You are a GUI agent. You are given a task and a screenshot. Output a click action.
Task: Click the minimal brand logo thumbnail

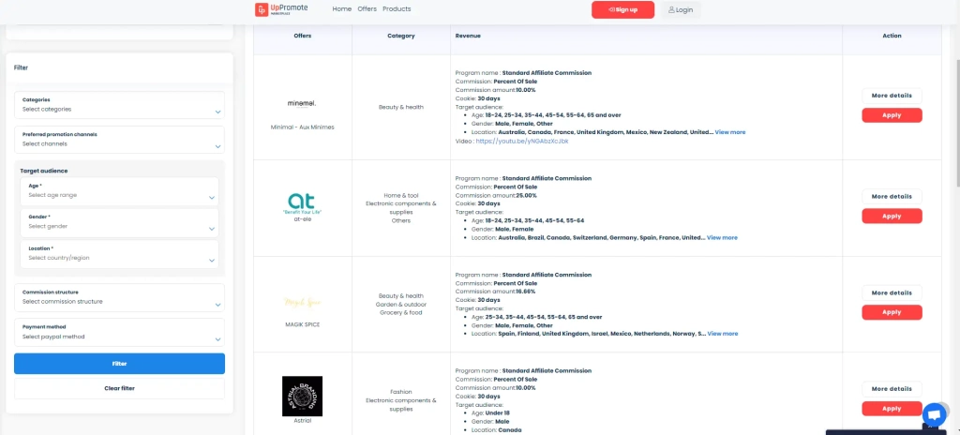click(x=303, y=103)
